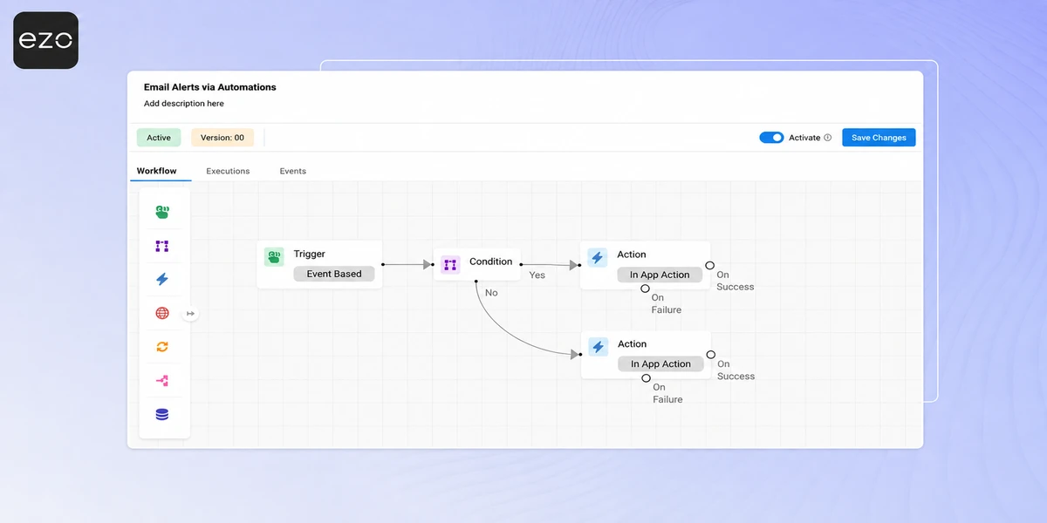
Task: Collapse the sidebar using the arrow handle
Action: (191, 314)
